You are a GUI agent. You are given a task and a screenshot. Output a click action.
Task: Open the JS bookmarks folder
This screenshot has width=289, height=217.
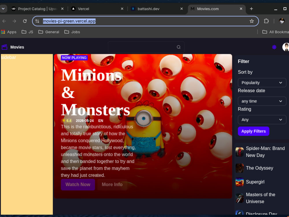tap(27, 32)
